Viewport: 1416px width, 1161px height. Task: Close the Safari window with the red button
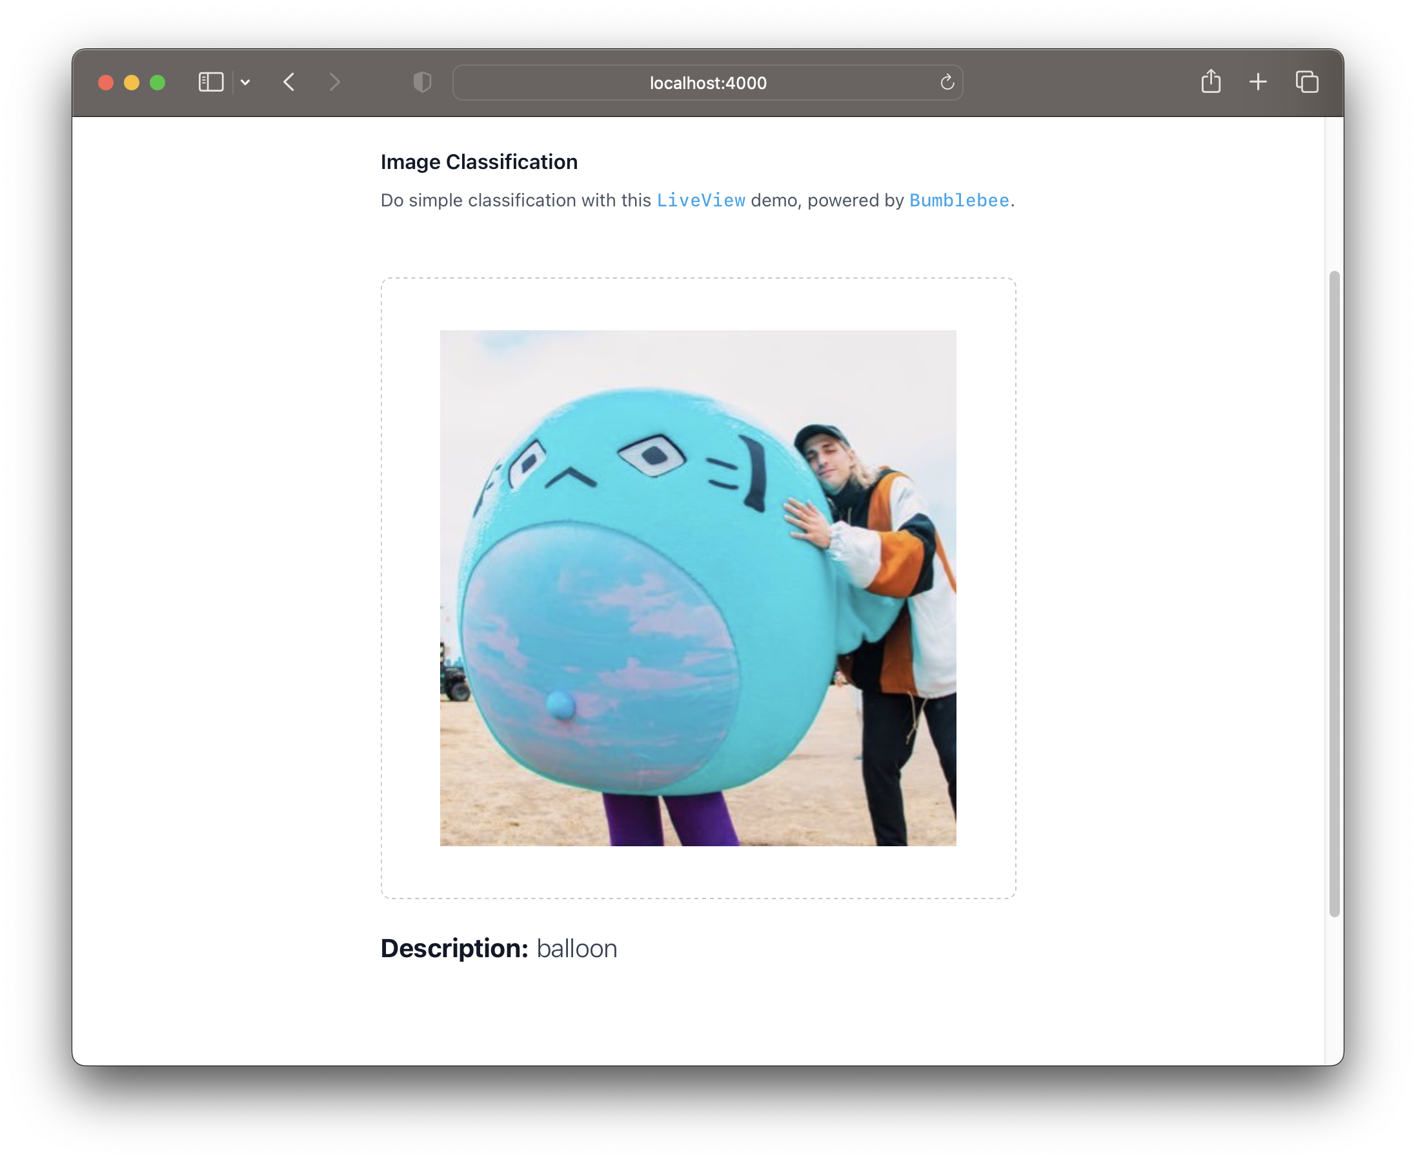pos(106,83)
